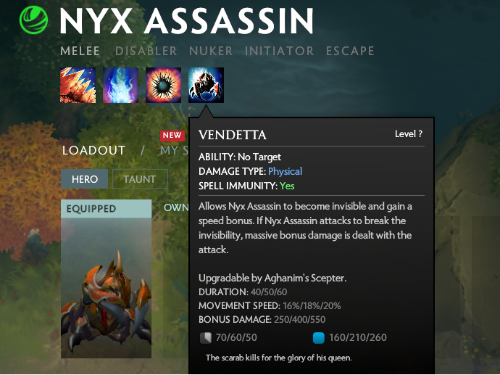Click the OWNED items heading

pos(176,207)
